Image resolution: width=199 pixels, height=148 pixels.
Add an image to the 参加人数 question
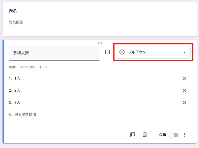point(108,52)
